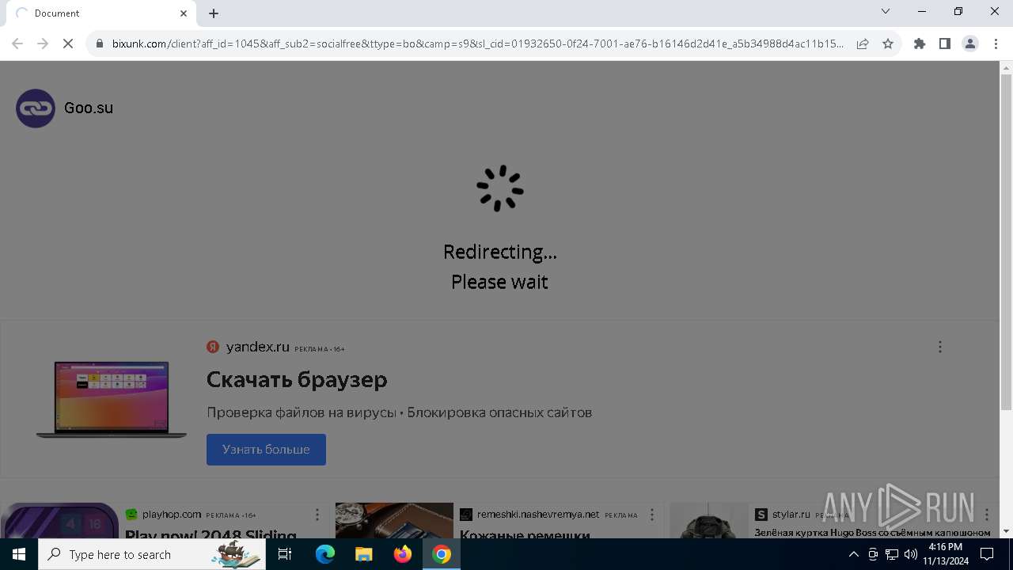This screenshot has width=1013, height=570.
Task: Click the stylar jacket ad thumbnail
Action: coord(709,521)
